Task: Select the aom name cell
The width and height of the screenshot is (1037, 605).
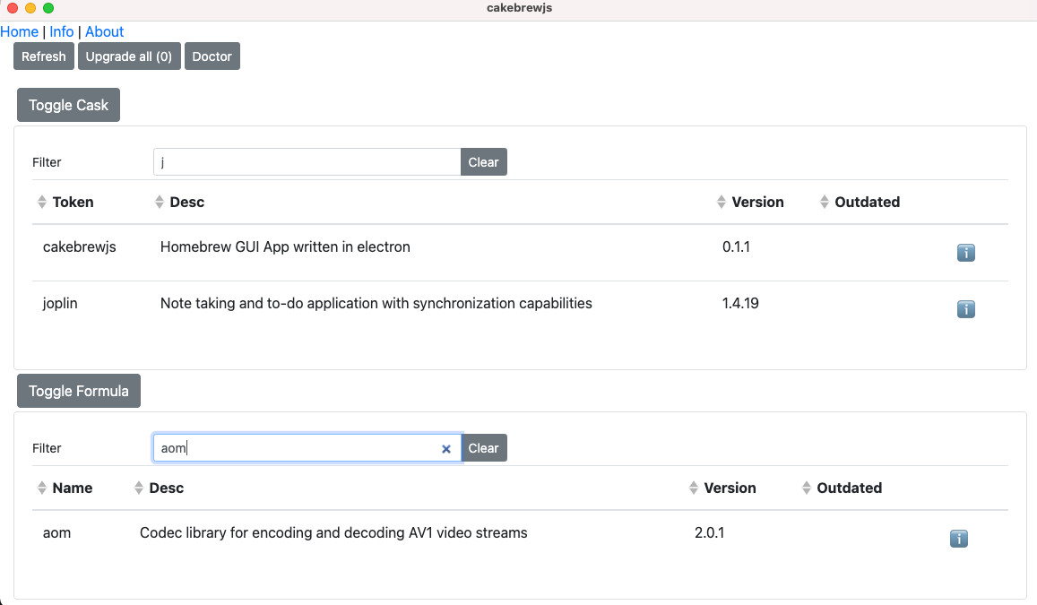Action: [56, 533]
